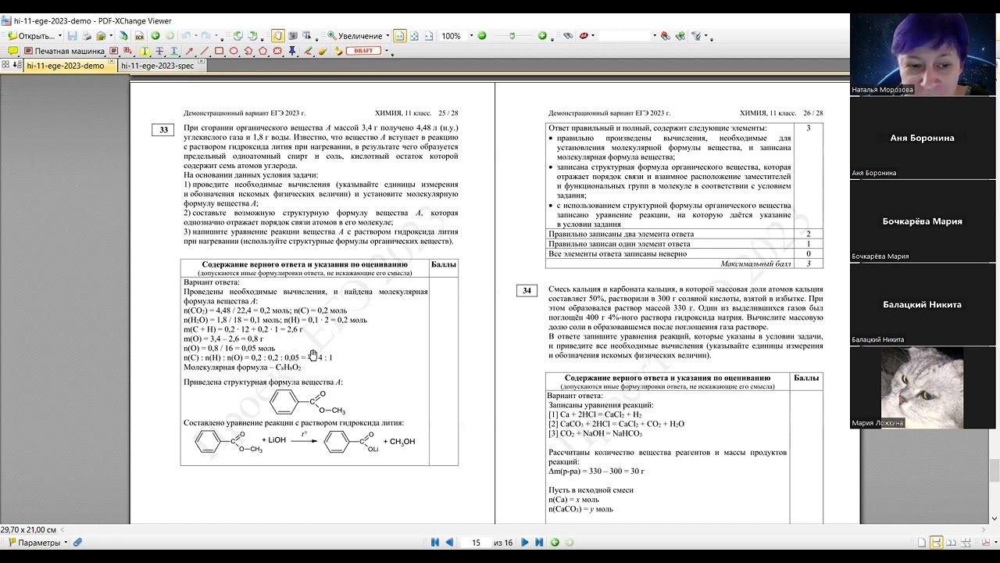This screenshot has width=1000, height=563.
Task: Select continuous page layout icon
Action: point(936,543)
